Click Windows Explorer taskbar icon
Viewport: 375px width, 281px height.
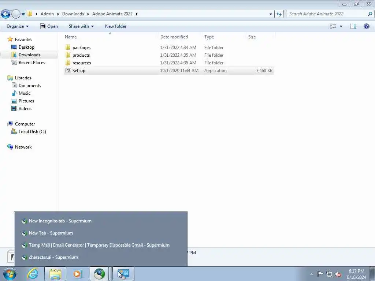55,274
